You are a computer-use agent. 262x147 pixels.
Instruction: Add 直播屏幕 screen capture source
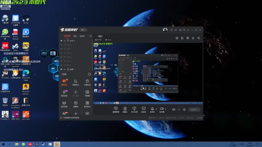(116, 110)
